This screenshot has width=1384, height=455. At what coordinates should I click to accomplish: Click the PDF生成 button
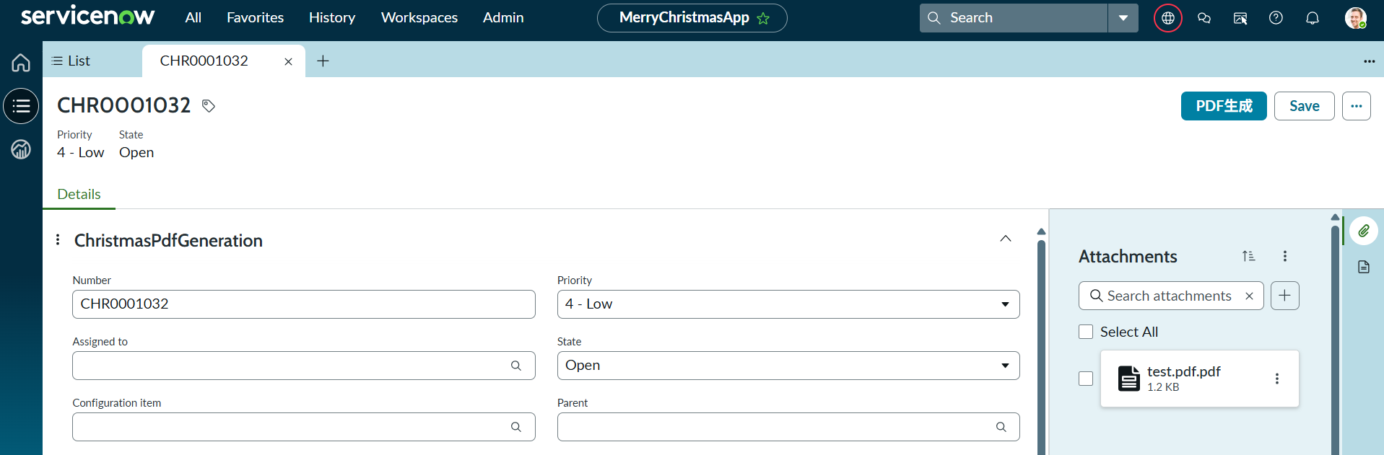tap(1224, 106)
